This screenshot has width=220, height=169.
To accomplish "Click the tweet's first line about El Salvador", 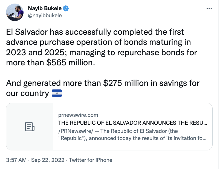I will click(95, 32).
